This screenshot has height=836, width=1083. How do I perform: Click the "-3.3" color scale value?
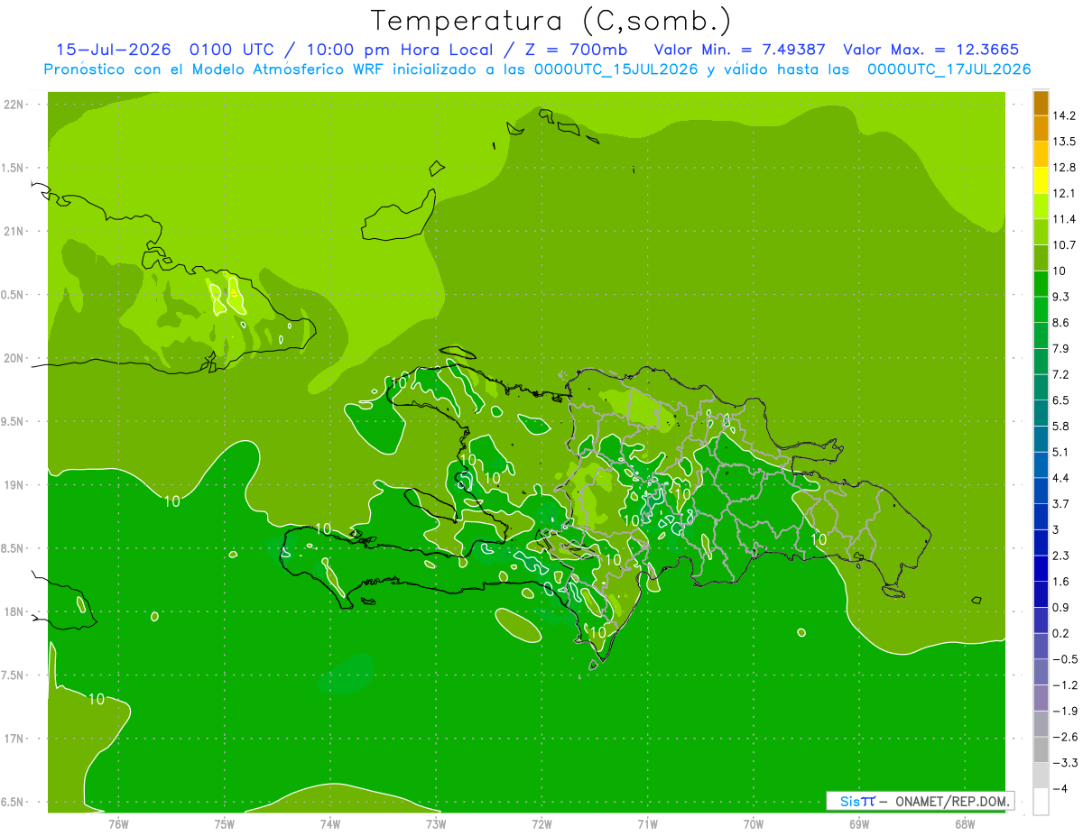click(1065, 763)
